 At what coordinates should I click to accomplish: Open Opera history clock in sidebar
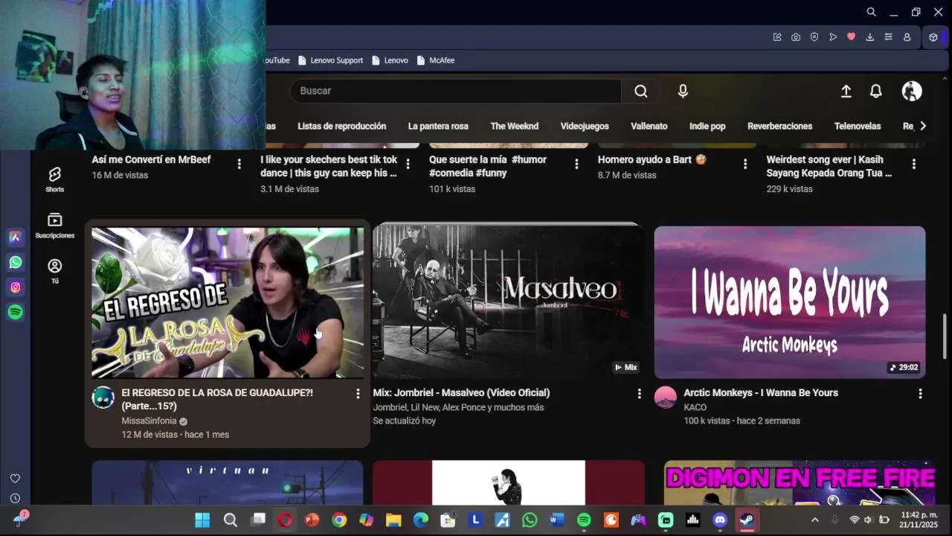pos(15,498)
